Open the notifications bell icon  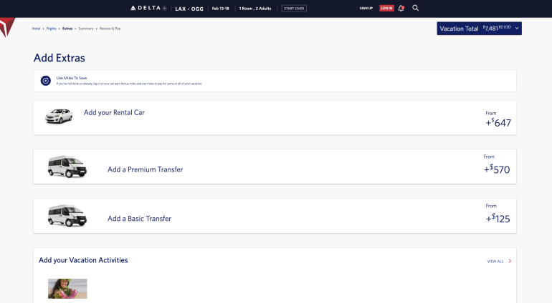(x=401, y=8)
